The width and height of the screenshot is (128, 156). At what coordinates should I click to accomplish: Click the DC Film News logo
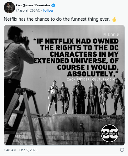pyautogui.click(x=110, y=133)
